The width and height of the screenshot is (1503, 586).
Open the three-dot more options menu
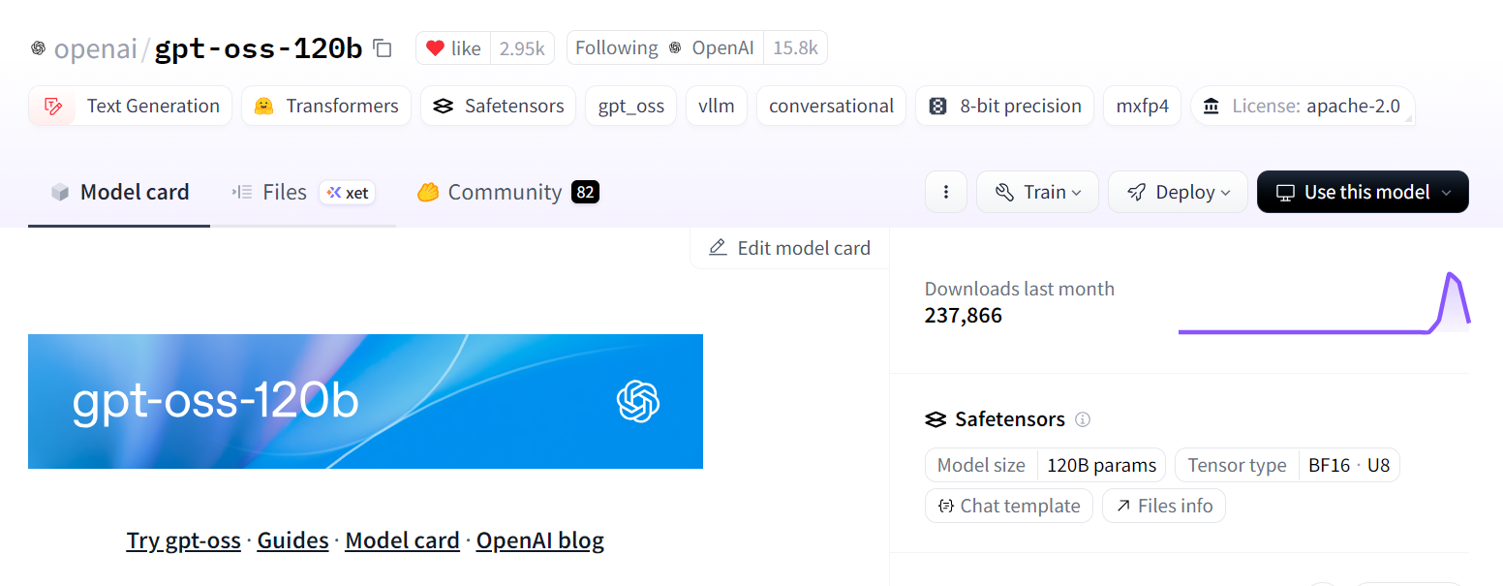[x=946, y=193]
